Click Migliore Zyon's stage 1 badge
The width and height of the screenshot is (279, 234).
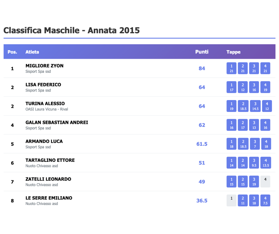tap(232, 68)
